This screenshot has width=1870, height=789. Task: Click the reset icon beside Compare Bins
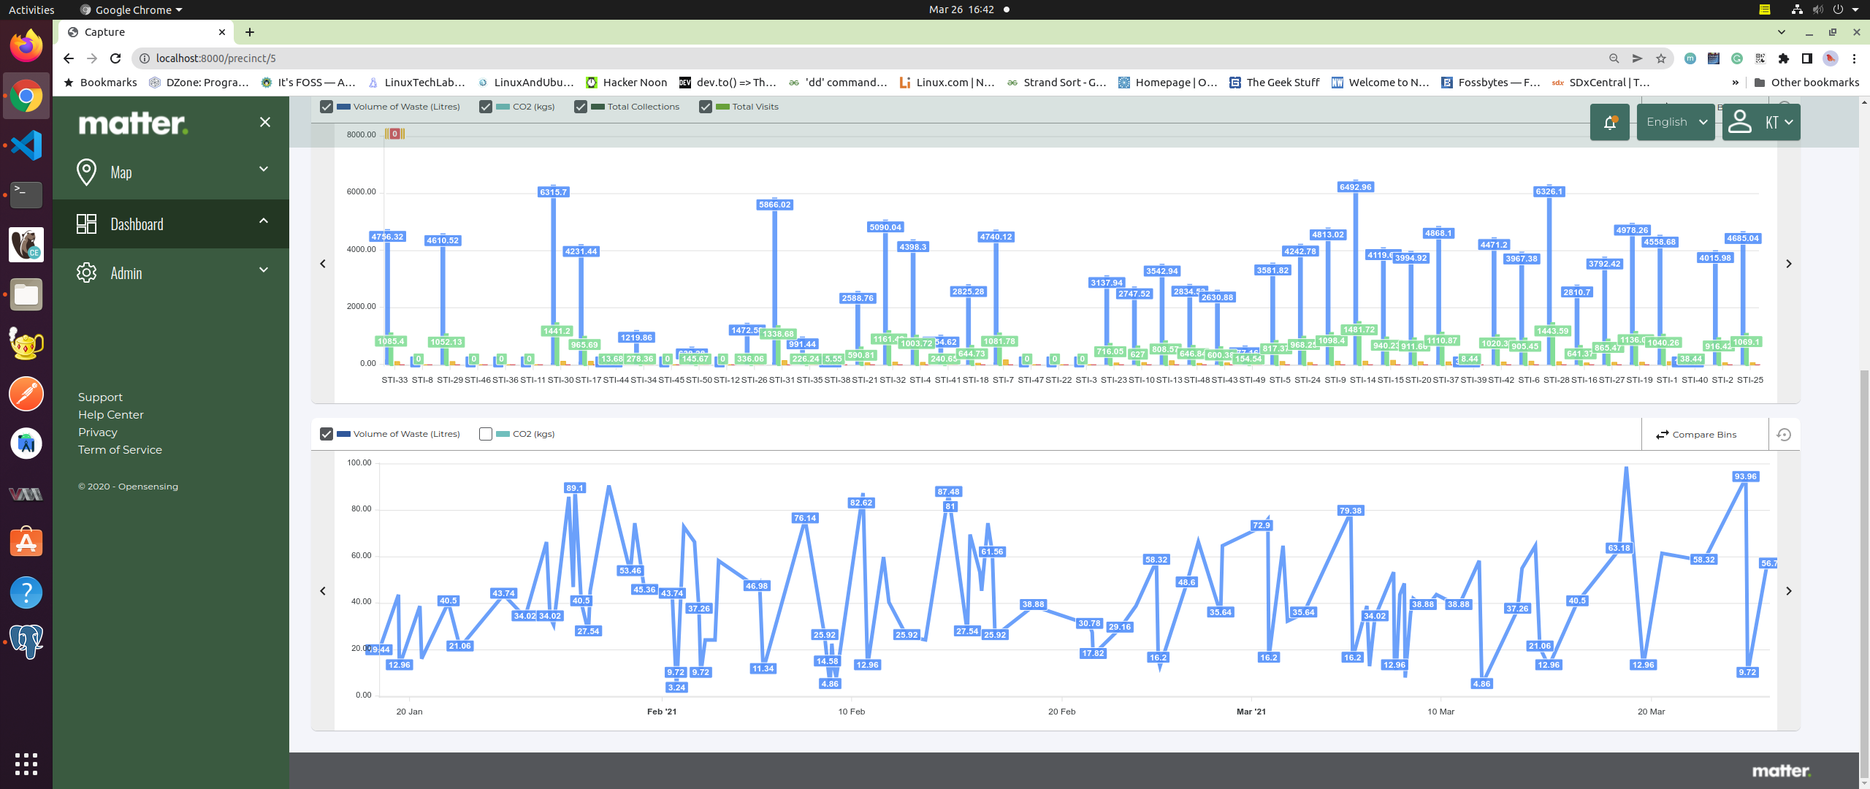pyautogui.click(x=1783, y=435)
